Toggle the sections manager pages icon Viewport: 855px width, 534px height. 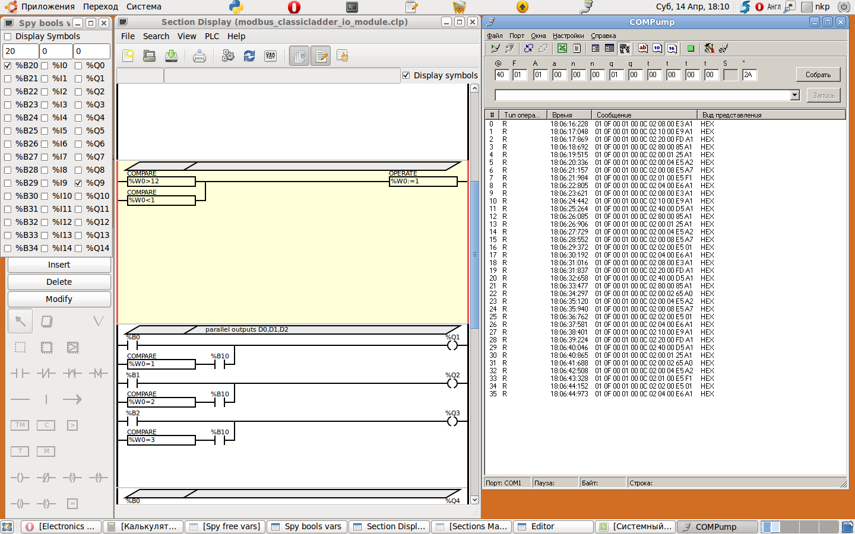(x=299, y=56)
